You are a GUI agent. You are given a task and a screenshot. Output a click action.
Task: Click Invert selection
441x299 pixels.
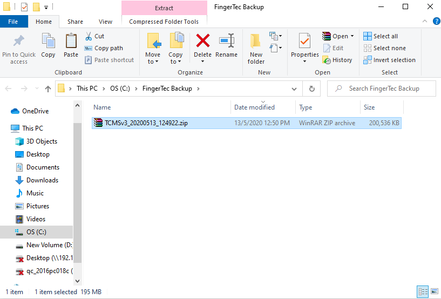389,60
